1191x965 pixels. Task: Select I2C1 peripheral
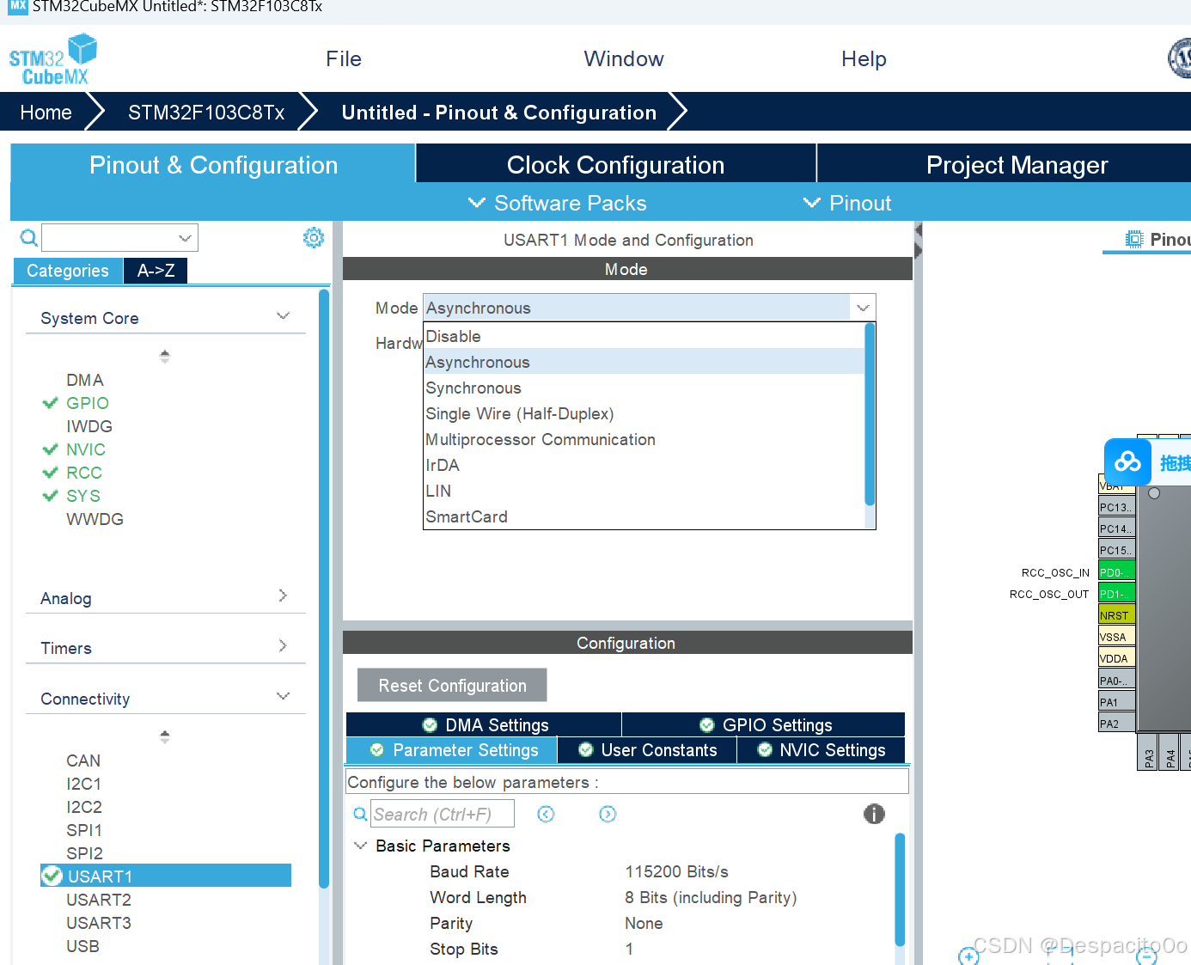pos(84,783)
